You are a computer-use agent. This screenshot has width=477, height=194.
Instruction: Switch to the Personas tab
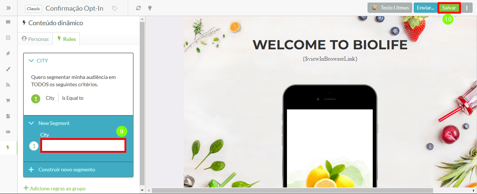[35, 39]
